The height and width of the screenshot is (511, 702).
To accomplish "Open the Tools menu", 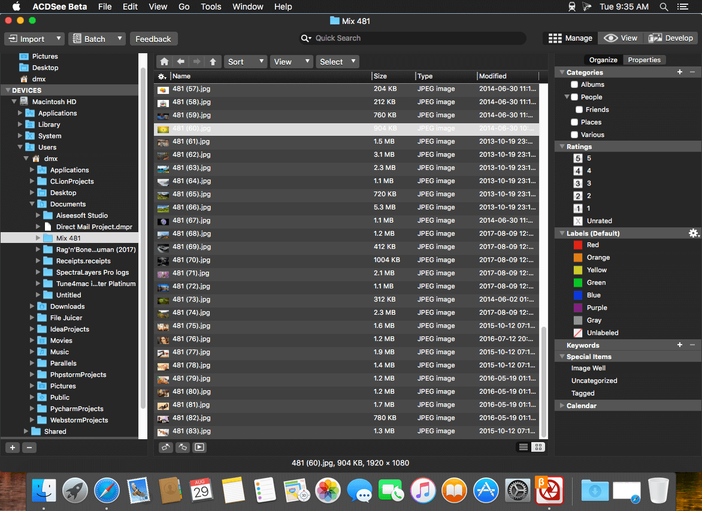I will pos(211,7).
